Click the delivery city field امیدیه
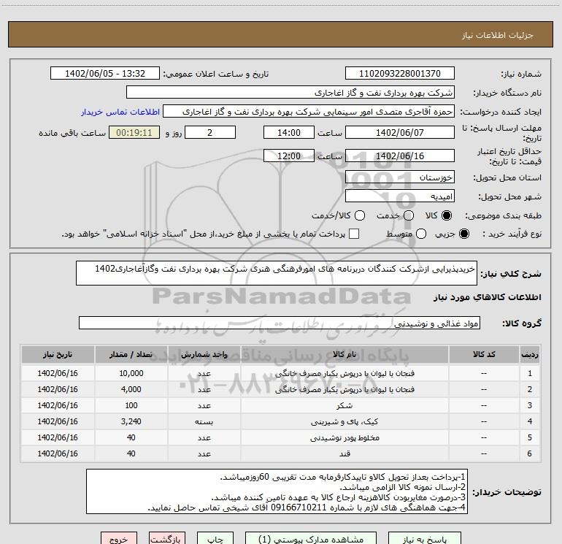 400,196
